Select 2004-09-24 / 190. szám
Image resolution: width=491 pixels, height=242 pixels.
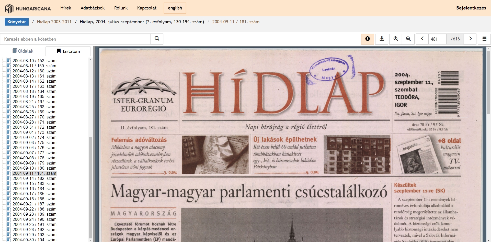[x=35, y=219]
